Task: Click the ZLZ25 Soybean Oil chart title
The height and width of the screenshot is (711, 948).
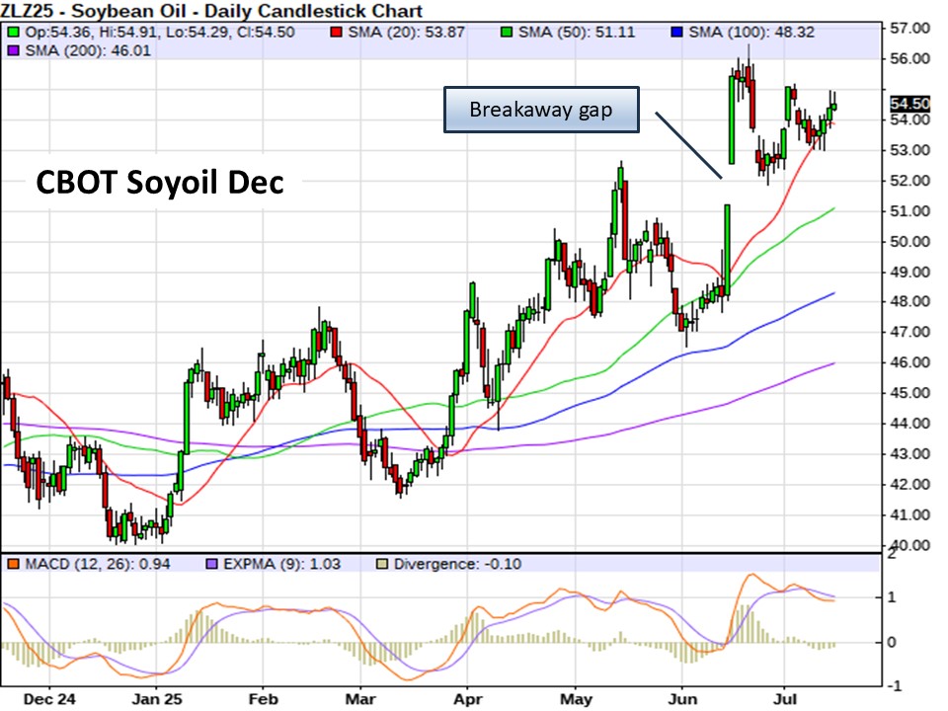Action: click(211, 12)
